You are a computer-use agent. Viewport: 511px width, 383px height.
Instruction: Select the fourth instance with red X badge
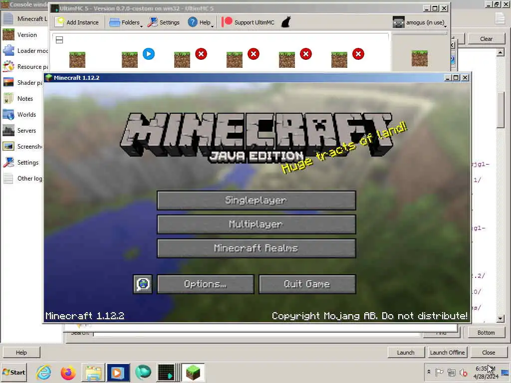tap(235, 60)
